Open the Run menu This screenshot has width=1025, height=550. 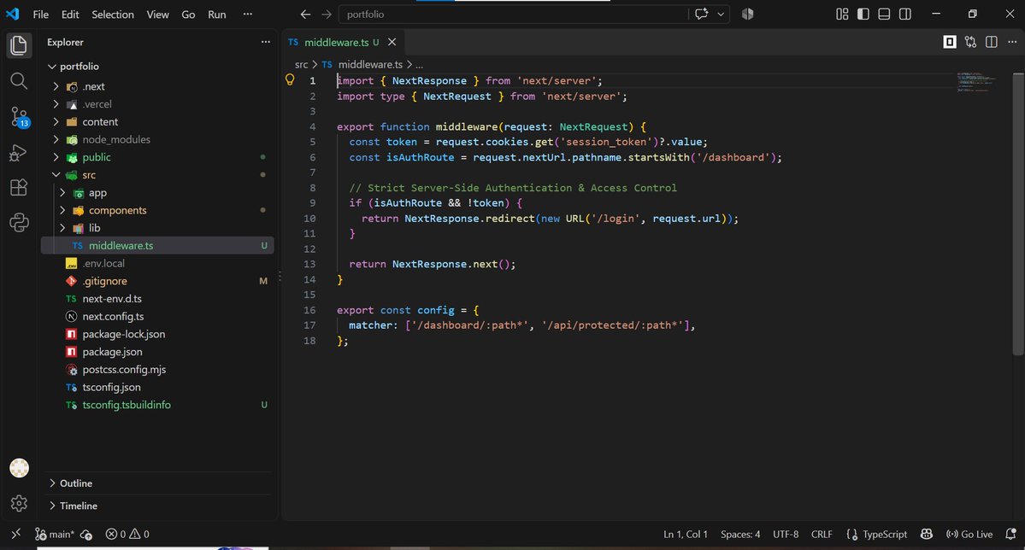[217, 15]
